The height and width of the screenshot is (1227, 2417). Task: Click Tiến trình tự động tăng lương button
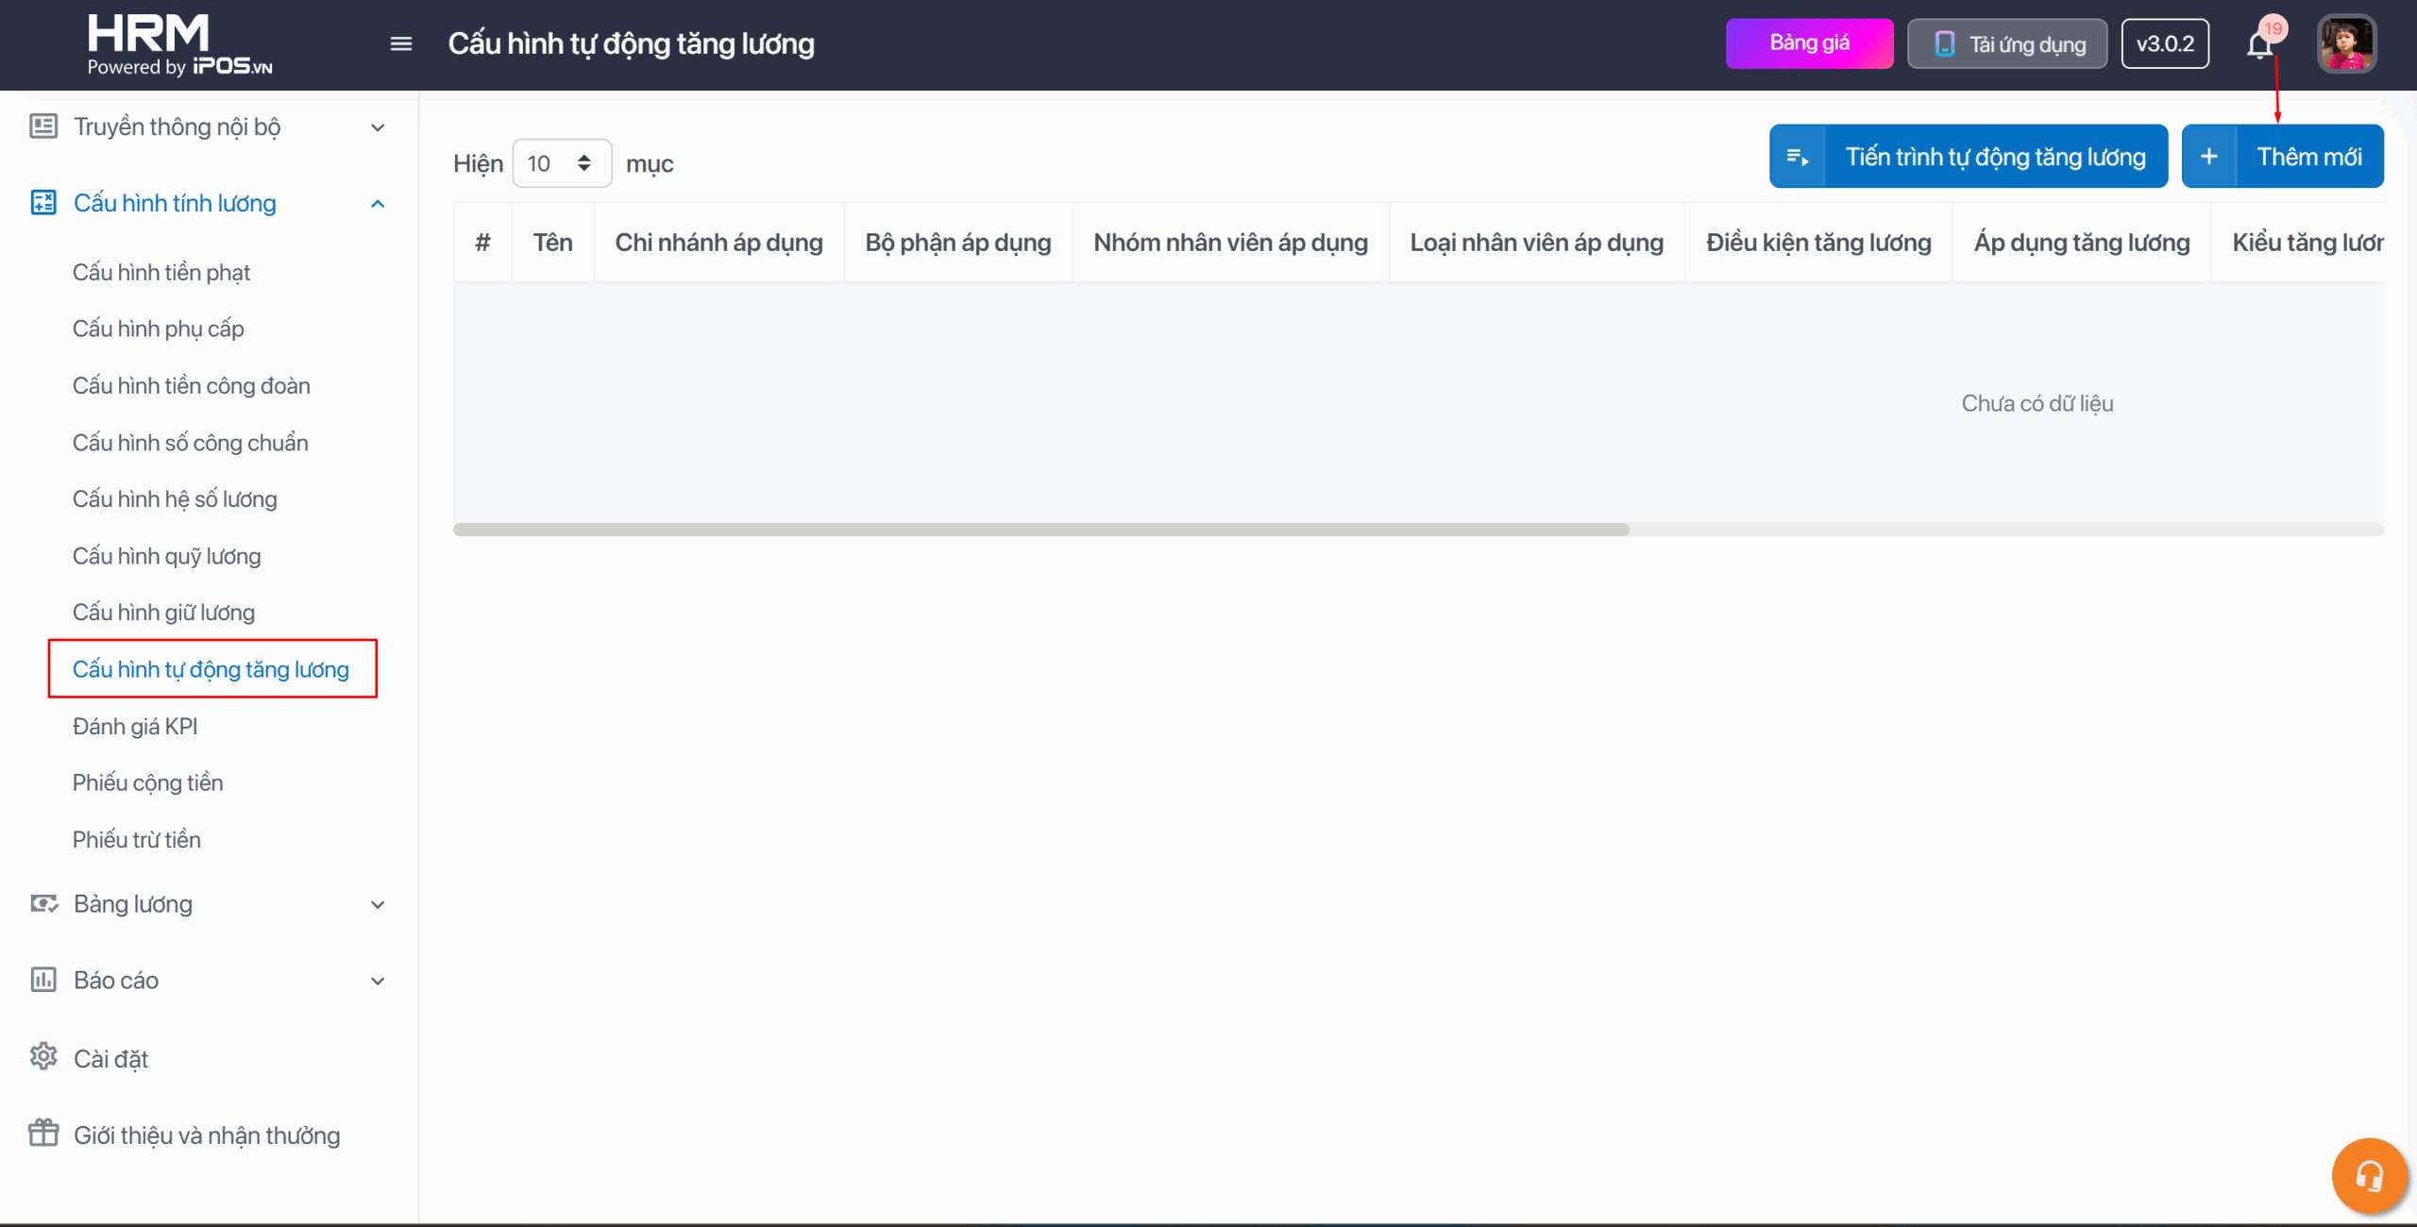[x=1968, y=157]
